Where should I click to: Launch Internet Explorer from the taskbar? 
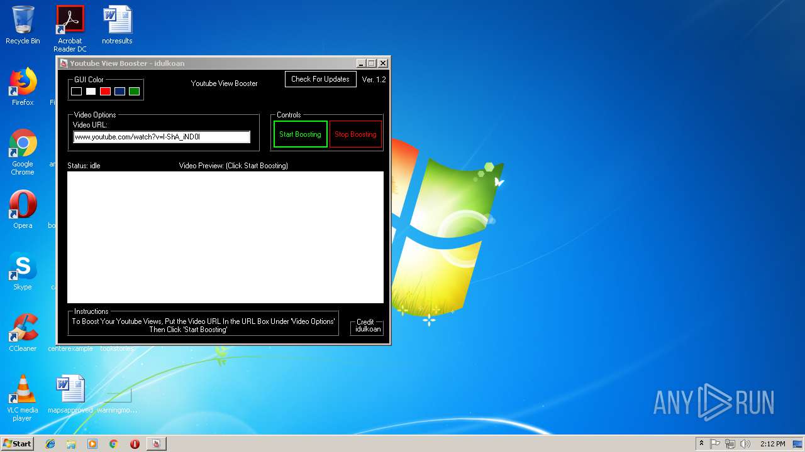[50, 444]
